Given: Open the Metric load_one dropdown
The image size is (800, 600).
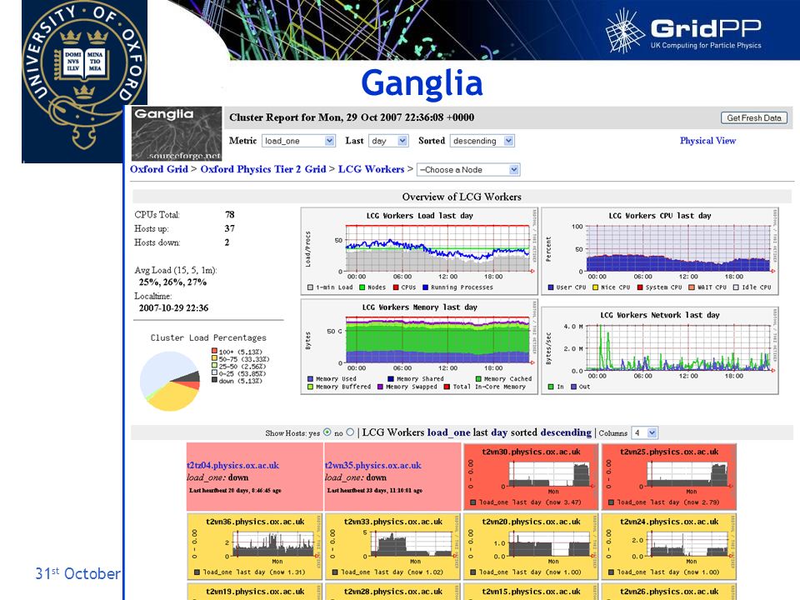Looking at the screenshot, I should click(298, 141).
